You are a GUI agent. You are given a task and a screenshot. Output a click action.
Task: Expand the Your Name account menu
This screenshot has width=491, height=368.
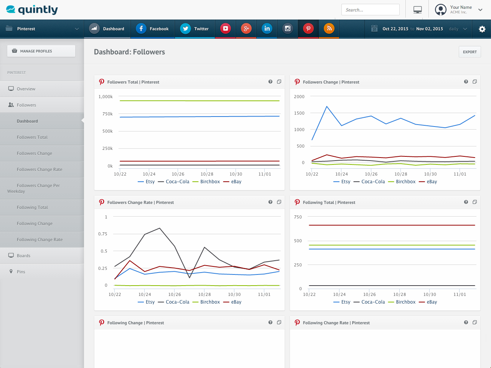[x=480, y=10]
